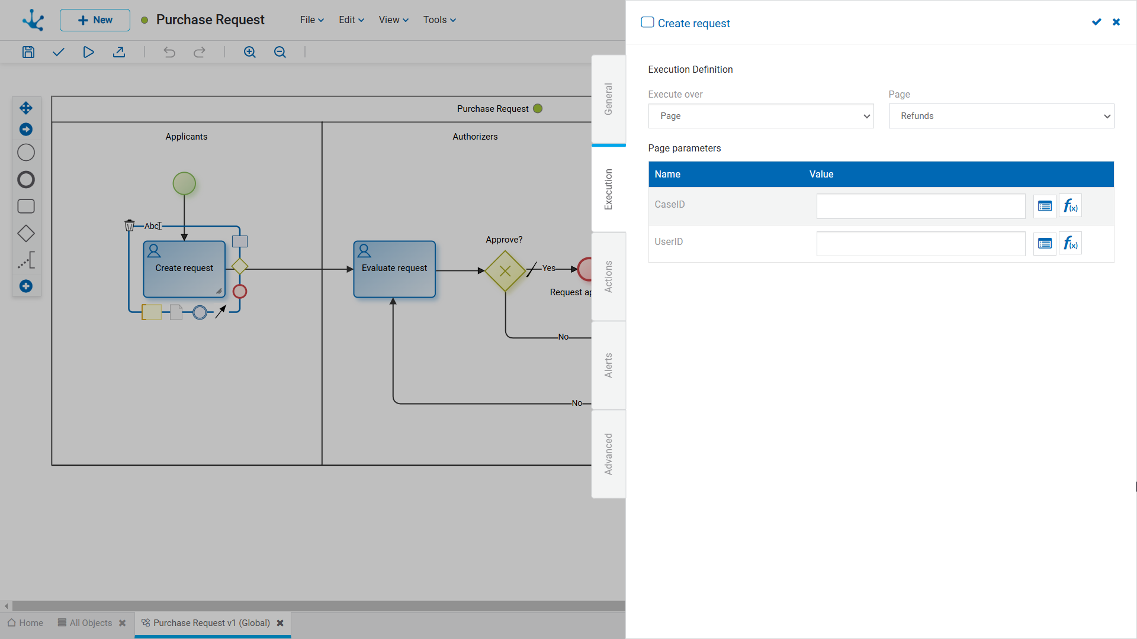Select the move/pan tool in the palette
The width and height of the screenshot is (1137, 639).
click(26, 108)
